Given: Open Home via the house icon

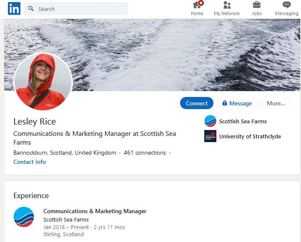Looking at the screenshot, I should point(198,5).
